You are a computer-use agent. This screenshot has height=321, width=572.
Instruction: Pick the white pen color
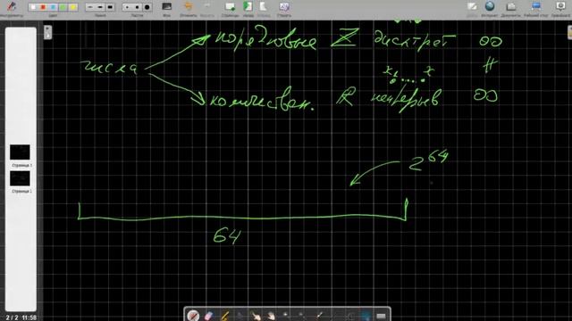33,7
